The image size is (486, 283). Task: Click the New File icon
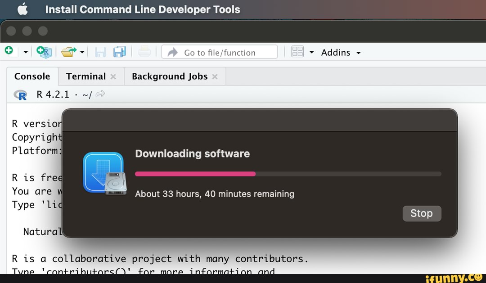[11, 52]
